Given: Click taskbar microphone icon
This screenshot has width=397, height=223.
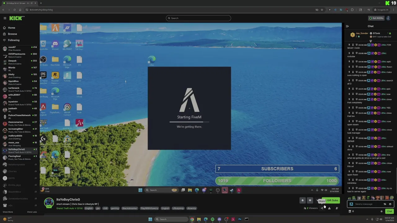Looking at the screenshot, I should tap(372, 219).
